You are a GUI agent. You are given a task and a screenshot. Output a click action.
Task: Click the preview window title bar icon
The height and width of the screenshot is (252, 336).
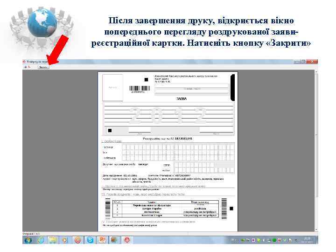(x=24, y=62)
